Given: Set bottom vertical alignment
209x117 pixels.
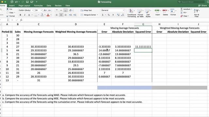Looking at the screenshot, I should coord(65,10).
